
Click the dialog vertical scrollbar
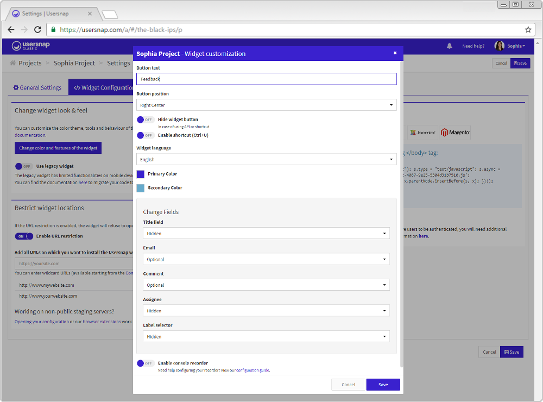pos(402,214)
